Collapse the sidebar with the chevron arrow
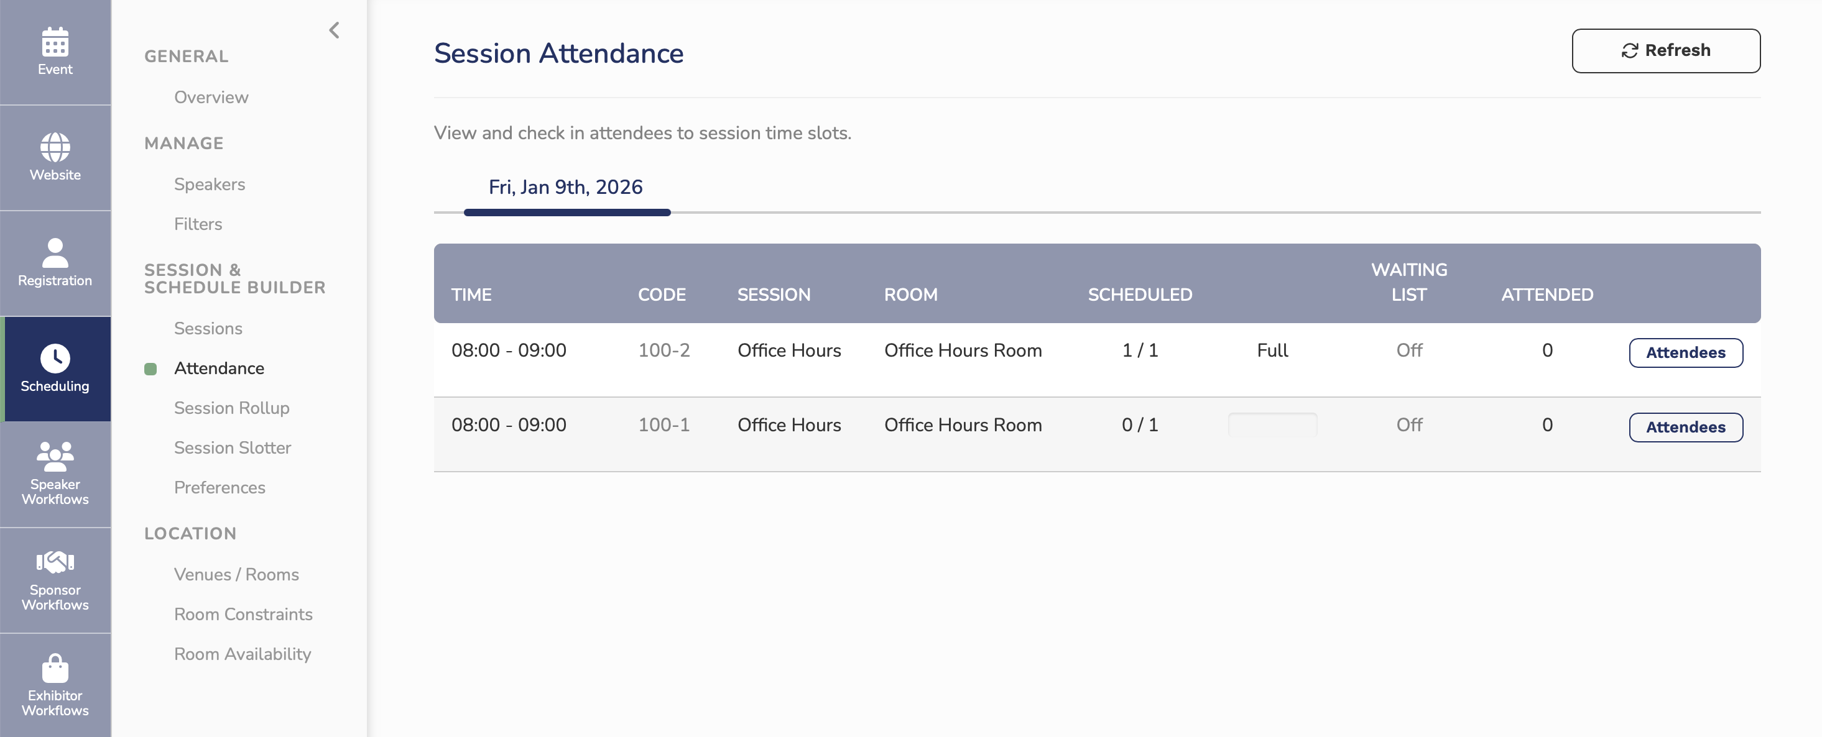This screenshot has height=737, width=1822. click(x=335, y=30)
